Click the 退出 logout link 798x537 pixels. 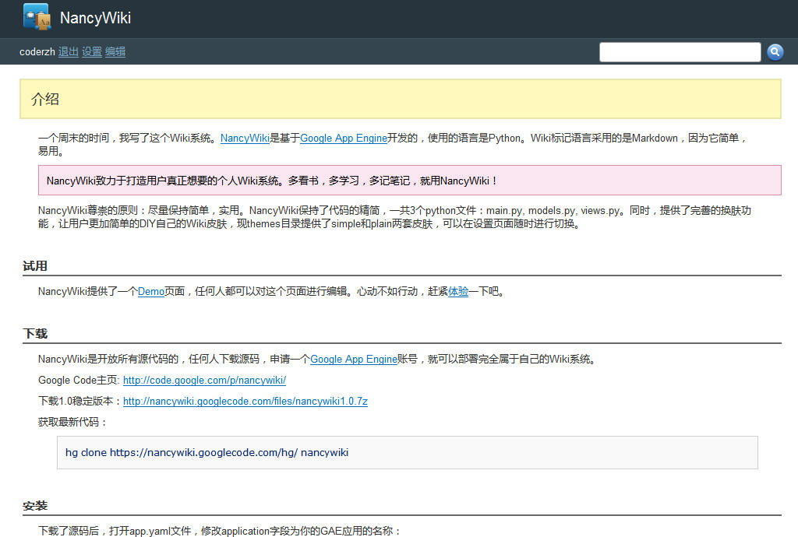click(69, 52)
